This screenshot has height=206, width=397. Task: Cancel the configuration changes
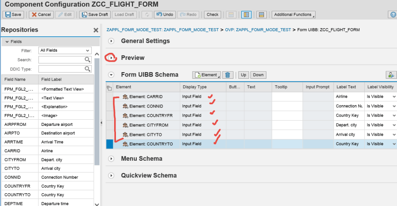point(41,15)
